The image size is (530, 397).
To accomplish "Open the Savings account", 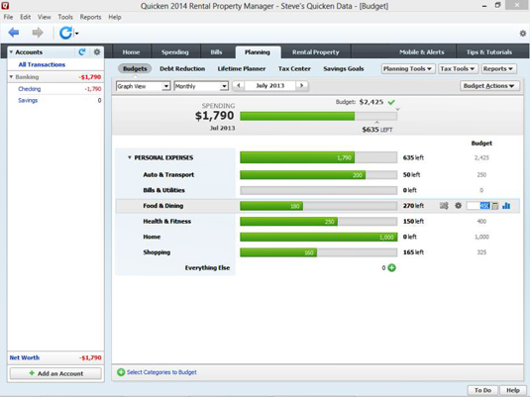I will [x=28, y=100].
